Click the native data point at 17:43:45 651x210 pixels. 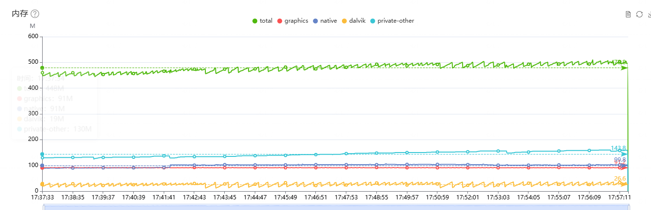(x=225, y=165)
